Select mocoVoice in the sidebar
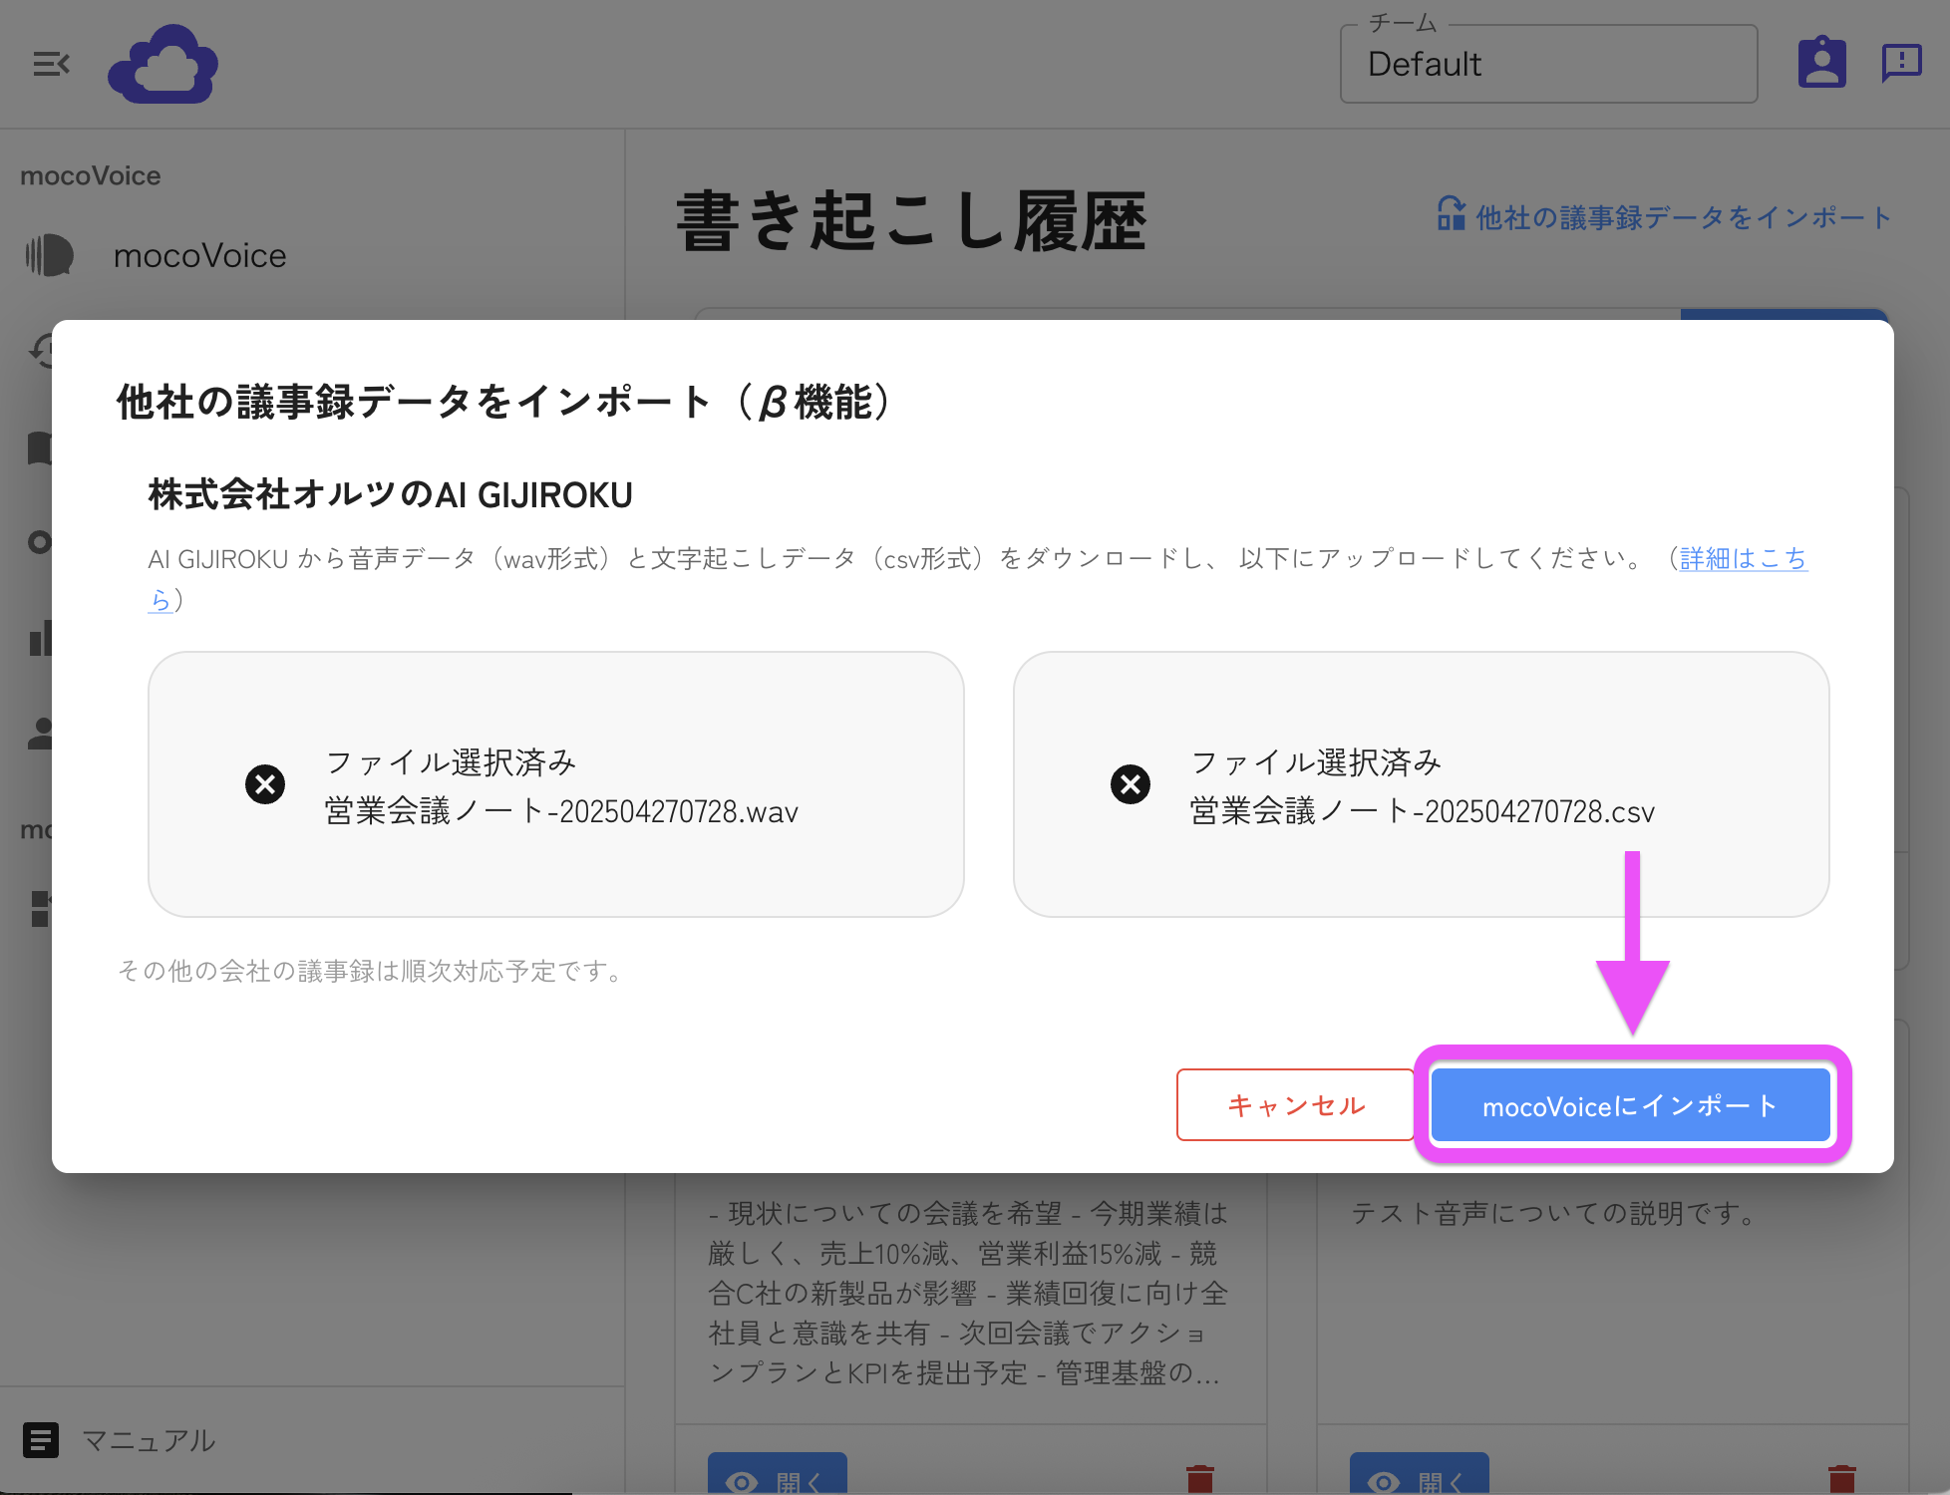The width and height of the screenshot is (1950, 1495). point(199,255)
